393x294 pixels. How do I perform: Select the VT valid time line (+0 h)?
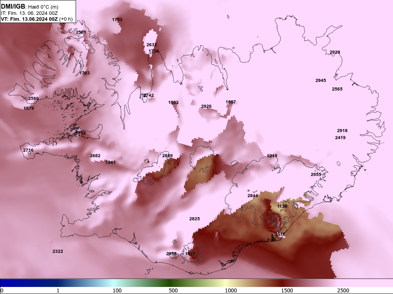pyautogui.click(x=37, y=19)
